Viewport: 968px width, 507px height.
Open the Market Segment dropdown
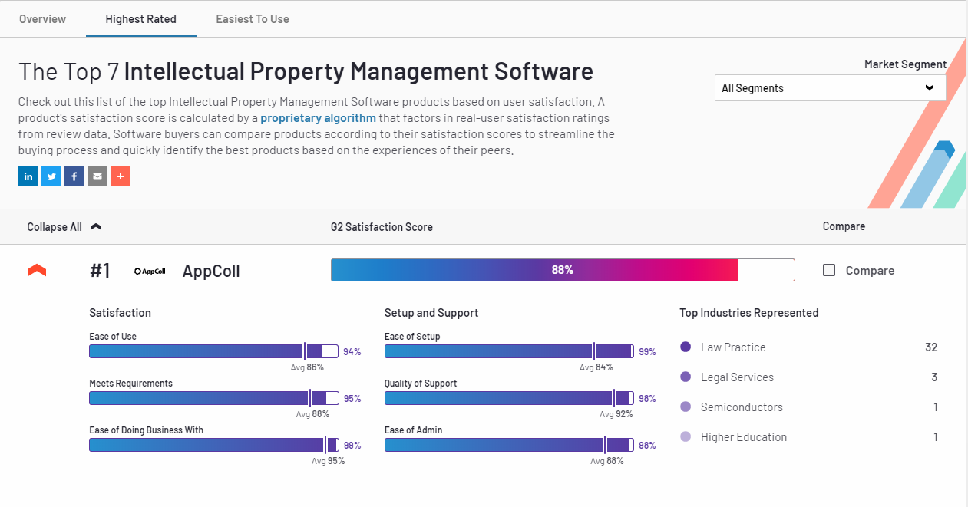coord(830,88)
